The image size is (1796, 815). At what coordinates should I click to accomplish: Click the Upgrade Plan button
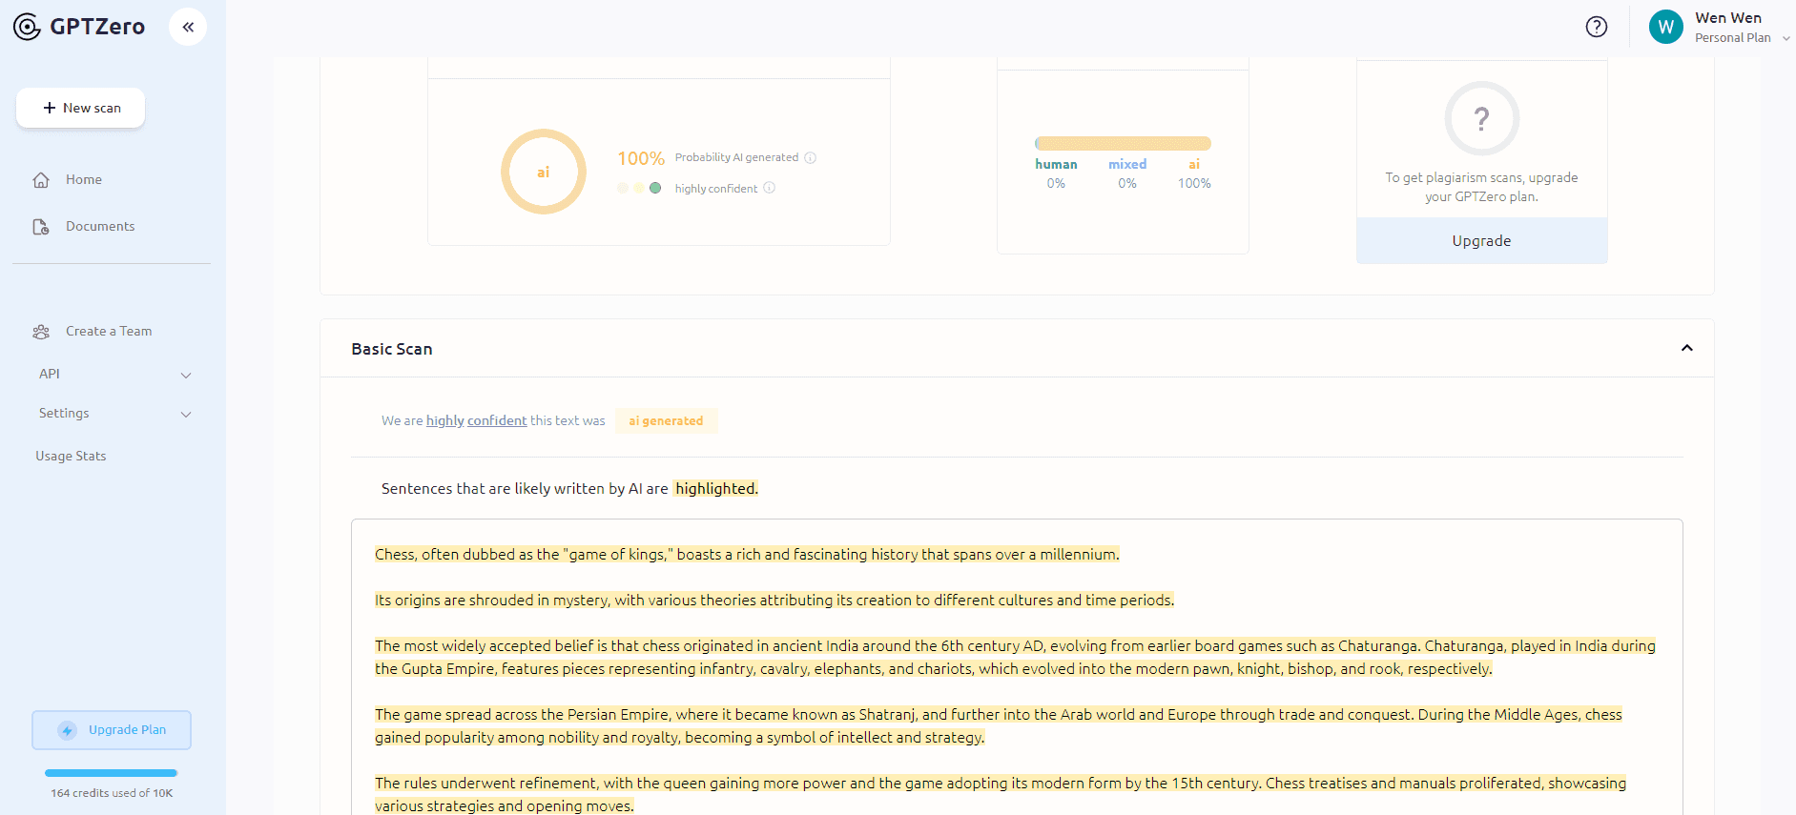point(112,730)
